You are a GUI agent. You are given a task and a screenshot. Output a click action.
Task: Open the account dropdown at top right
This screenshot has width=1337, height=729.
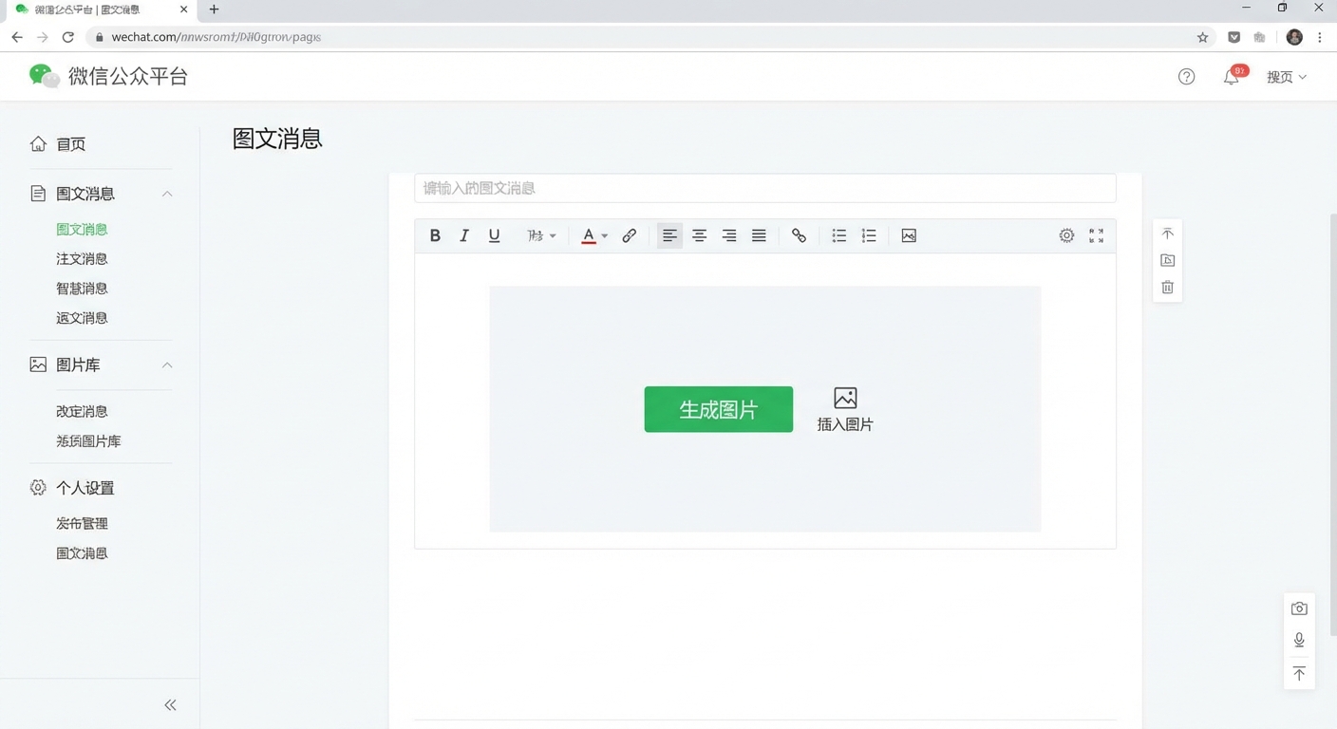click(x=1287, y=77)
